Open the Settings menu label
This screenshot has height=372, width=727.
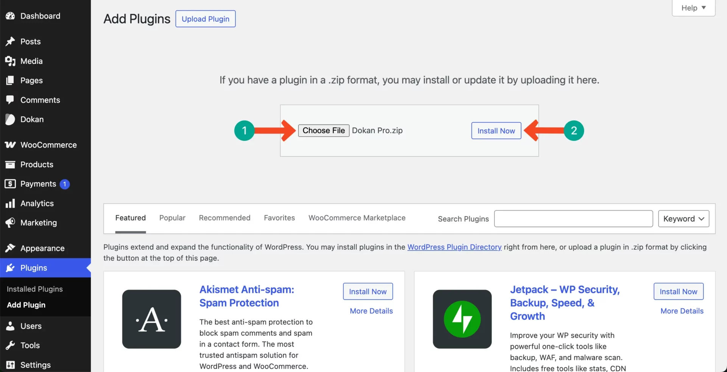pyautogui.click(x=36, y=365)
